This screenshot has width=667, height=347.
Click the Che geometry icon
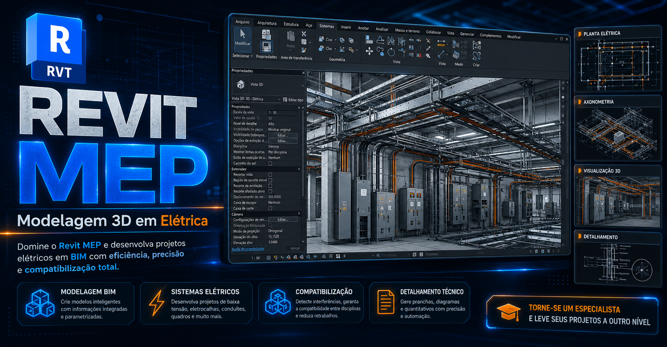tap(321, 48)
